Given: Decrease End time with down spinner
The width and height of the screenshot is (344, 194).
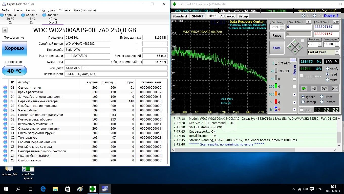Looking at the screenshot, I should (x=282, y=28).
